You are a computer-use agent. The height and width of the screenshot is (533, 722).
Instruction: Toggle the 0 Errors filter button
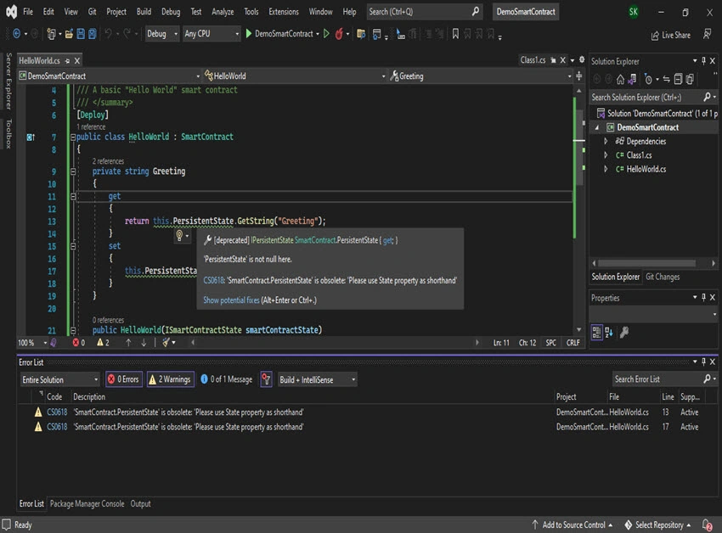pos(123,379)
